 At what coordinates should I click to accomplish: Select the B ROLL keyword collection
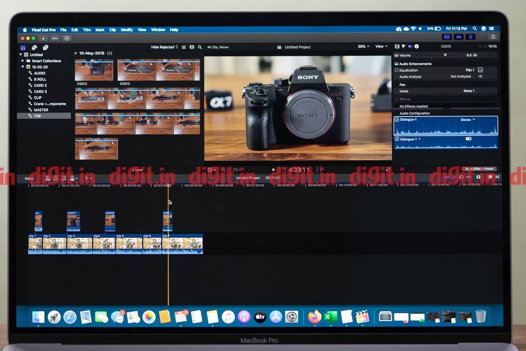pyautogui.click(x=40, y=79)
